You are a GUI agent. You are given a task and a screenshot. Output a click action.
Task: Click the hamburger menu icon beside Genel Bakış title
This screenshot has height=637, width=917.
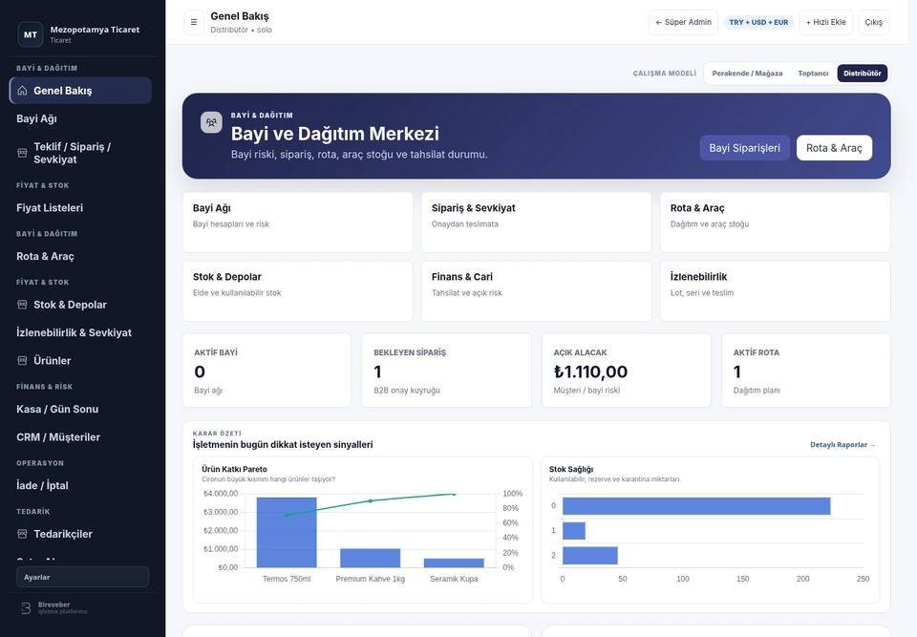[194, 22]
